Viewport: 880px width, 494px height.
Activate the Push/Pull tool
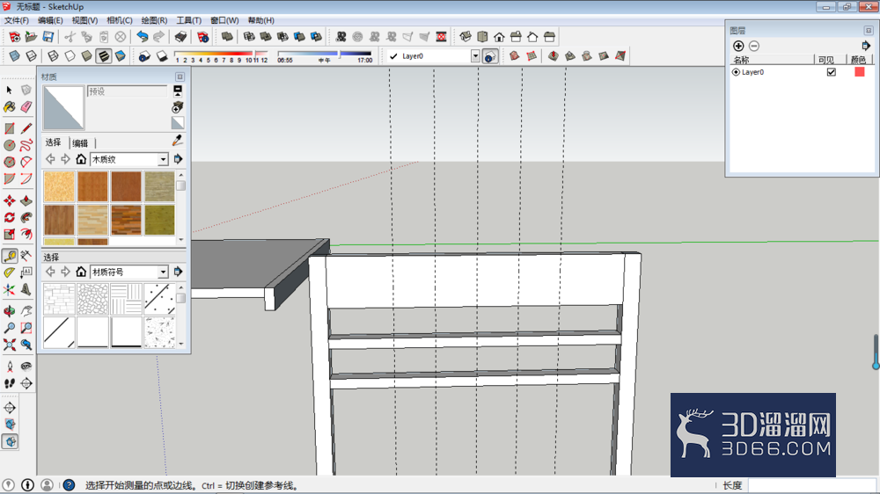(26, 200)
